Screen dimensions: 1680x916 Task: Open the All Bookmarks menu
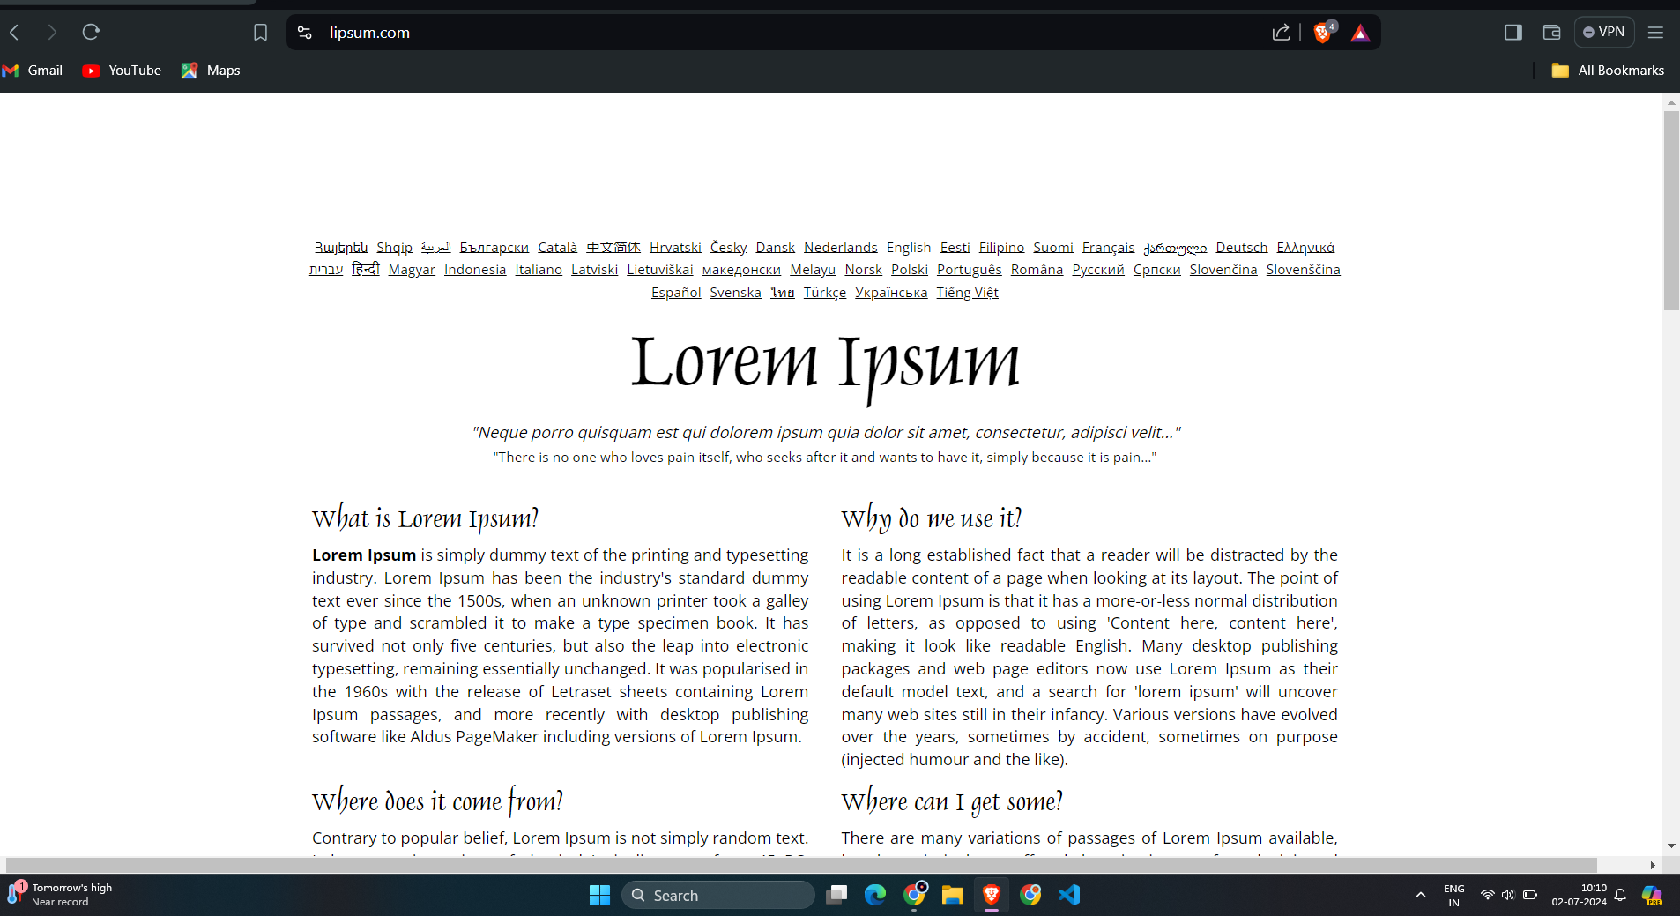tap(1607, 70)
